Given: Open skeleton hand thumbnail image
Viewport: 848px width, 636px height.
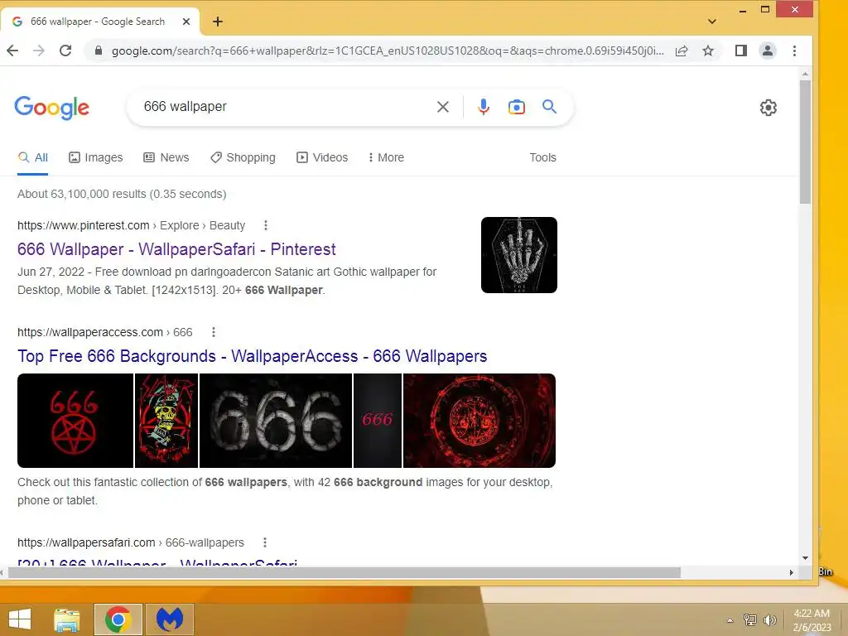Looking at the screenshot, I should click(519, 255).
